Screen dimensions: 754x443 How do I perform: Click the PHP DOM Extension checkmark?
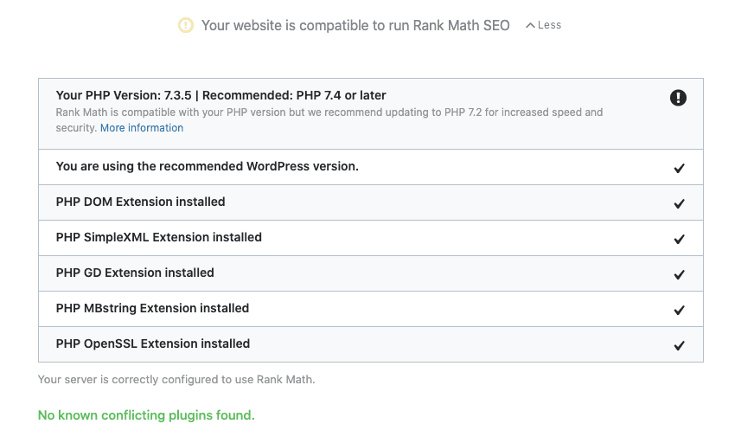[x=680, y=203]
